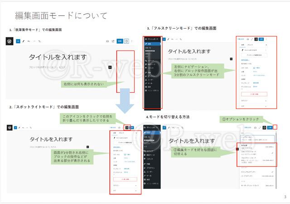Click the WordPress logo in screenshot 2
Viewport: 290px width, 204px height.
tap(10, 128)
